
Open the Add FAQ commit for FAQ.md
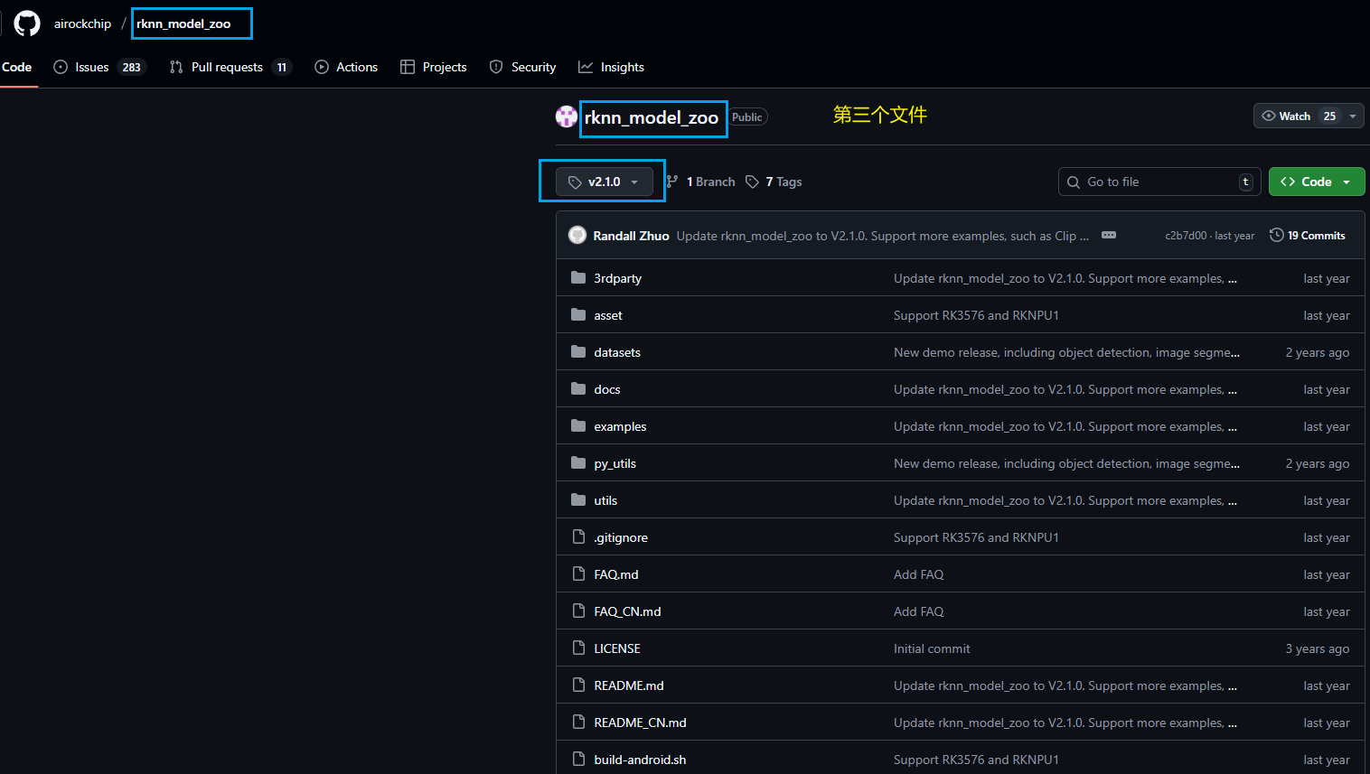(918, 574)
